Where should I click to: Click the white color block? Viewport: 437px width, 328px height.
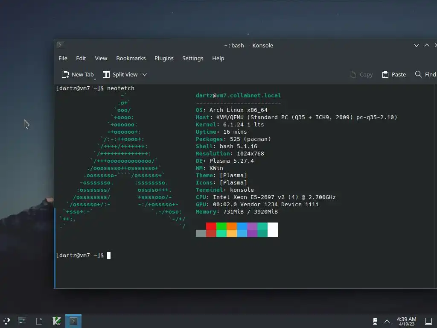pyautogui.click(x=273, y=230)
